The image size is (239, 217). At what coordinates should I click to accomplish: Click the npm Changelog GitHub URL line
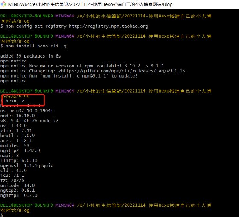[93, 71]
